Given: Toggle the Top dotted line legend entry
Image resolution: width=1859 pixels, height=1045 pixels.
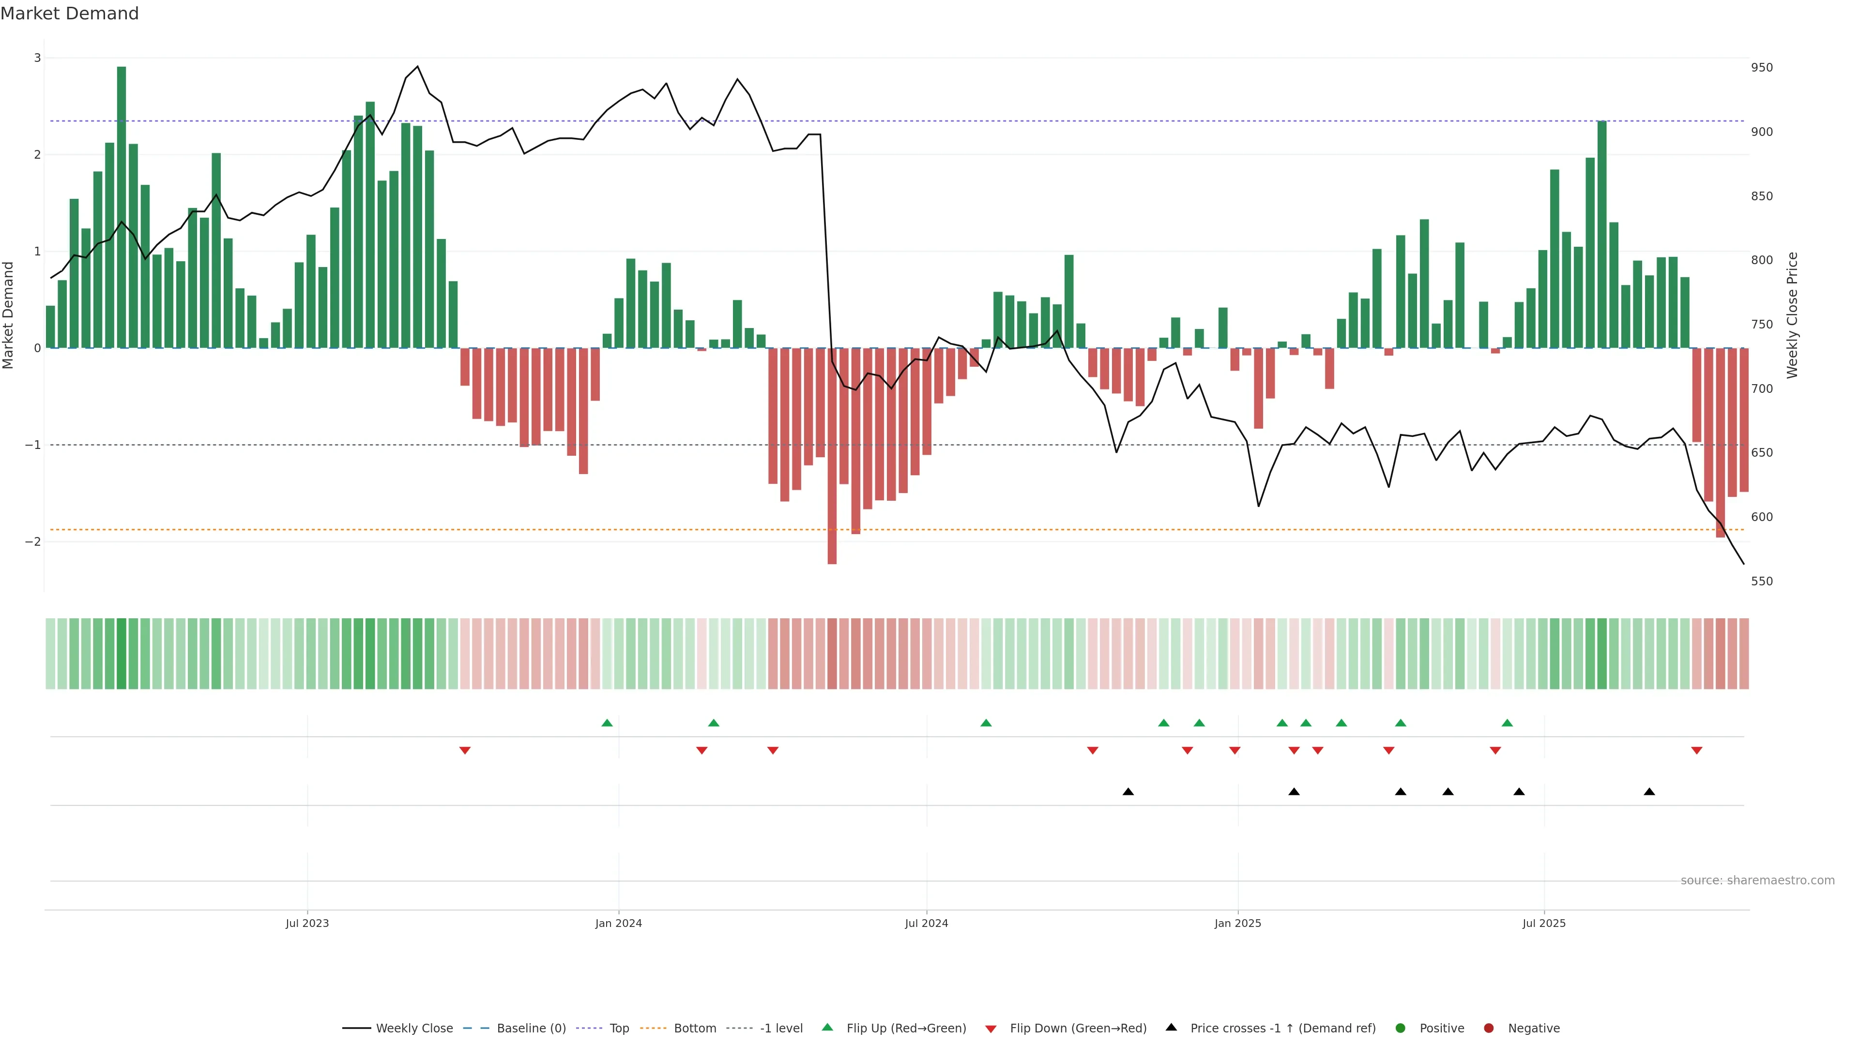Looking at the screenshot, I should (x=619, y=1028).
